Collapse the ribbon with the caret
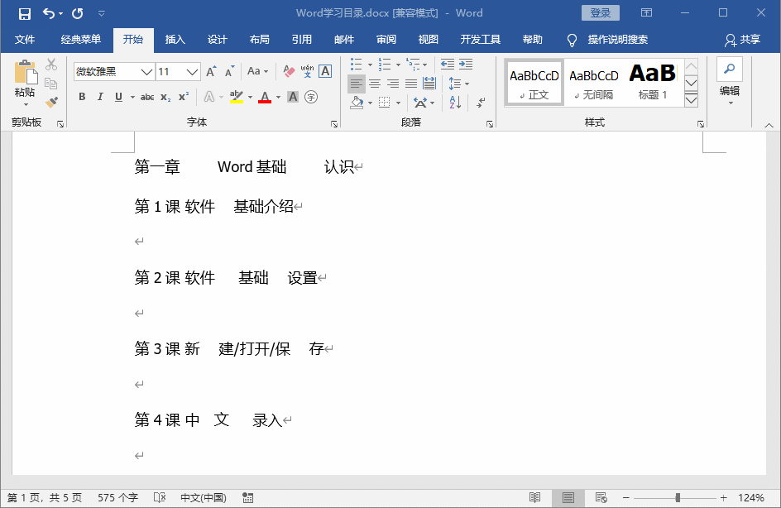781x508 pixels. pyautogui.click(x=769, y=125)
